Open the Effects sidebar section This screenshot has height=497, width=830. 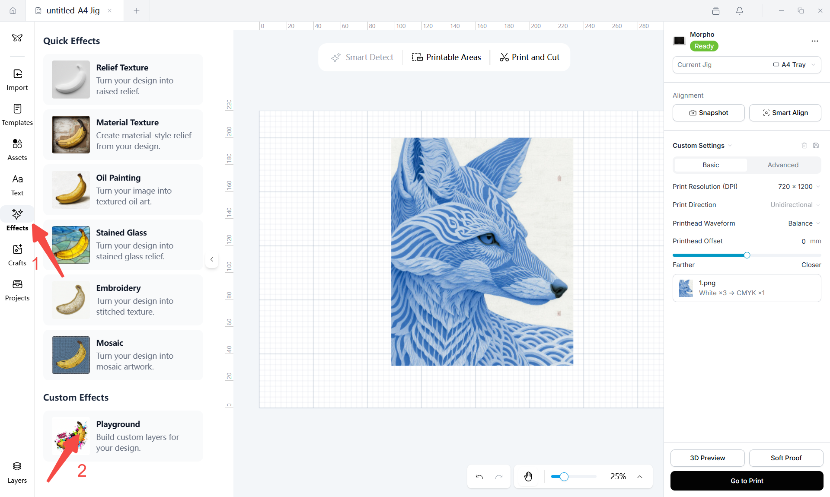coord(17,220)
